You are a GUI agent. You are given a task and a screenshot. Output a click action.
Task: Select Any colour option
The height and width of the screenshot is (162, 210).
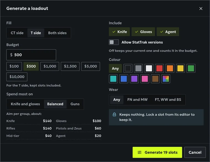[x=115, y=68]
